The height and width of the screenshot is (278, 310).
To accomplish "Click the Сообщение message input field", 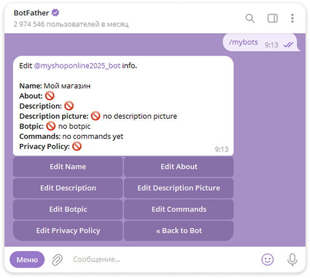I will (162, 260).
